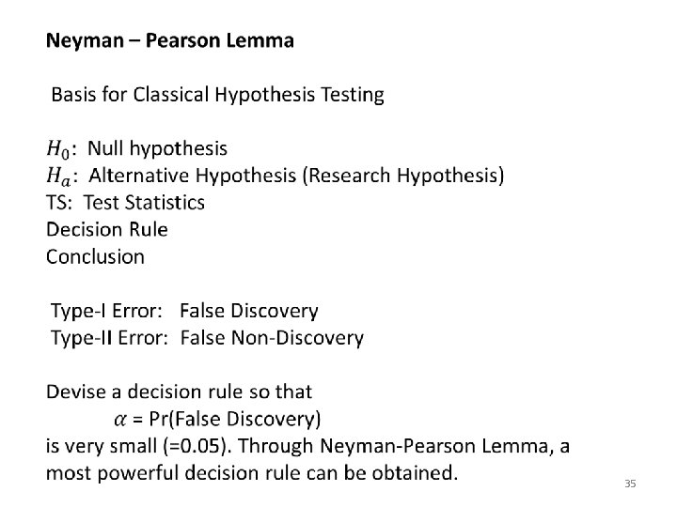The image size is (677, 507).
Task: Click the Null hypothesis text
Action: click(x=157, y=148)
